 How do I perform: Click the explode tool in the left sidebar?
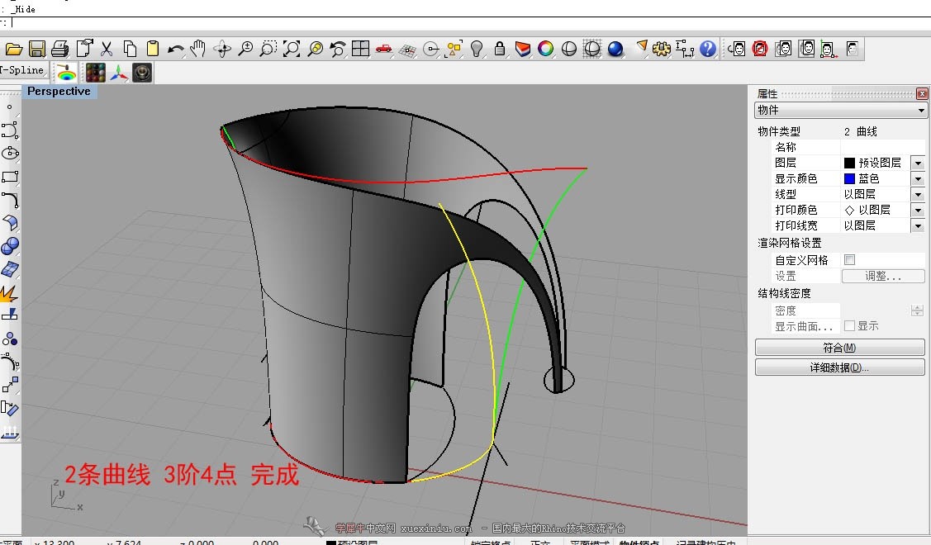9,293
